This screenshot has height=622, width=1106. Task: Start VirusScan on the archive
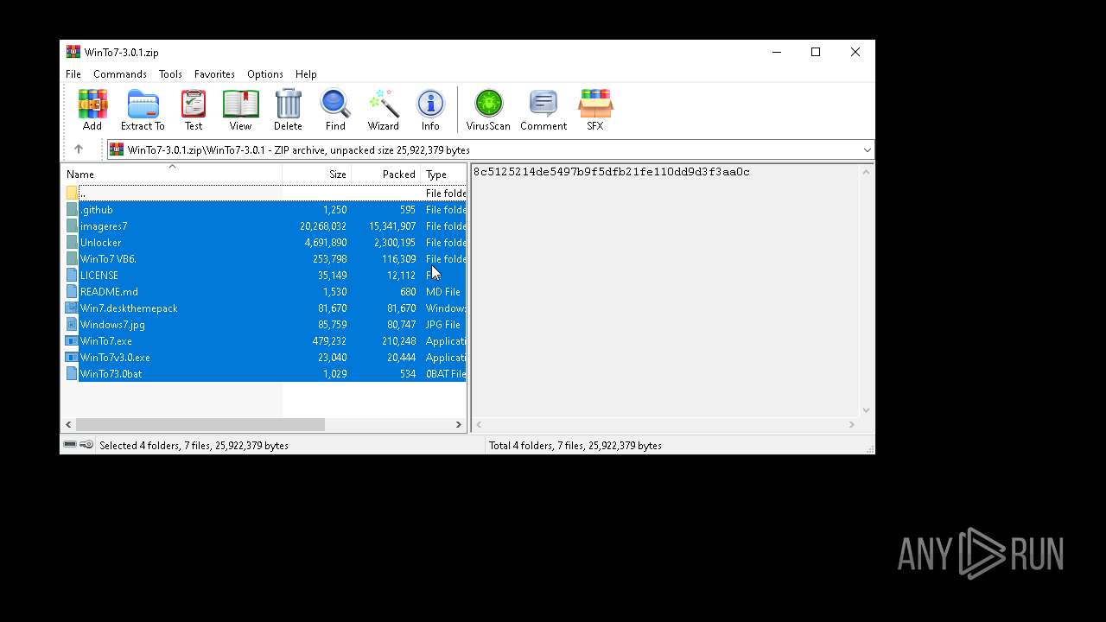click(488, 104)
